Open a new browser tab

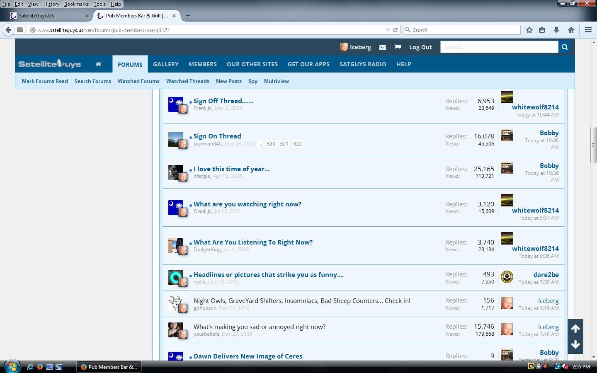pos(188,16)
